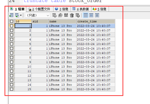The width and height of the screenshot is (150, 104).
Task: Open the 1 结果 tab
Action: (x=17, y=9)
